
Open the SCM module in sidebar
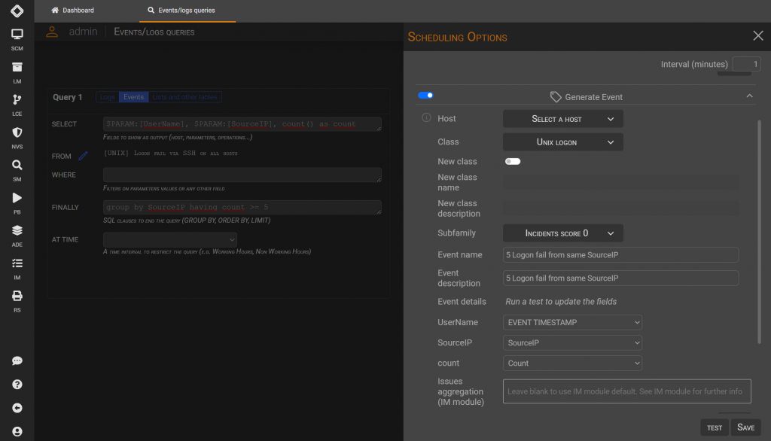[17, 39]
